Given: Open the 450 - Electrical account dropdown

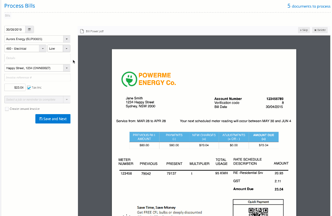Looking at the screenshot, I should point(43,49).
